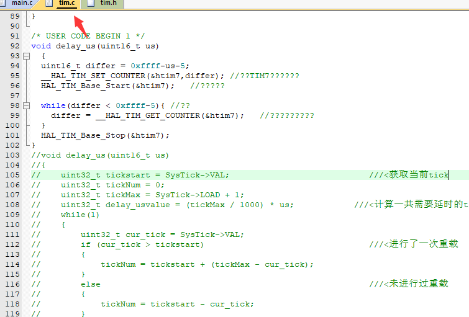Click 'HAL_TIM_Base_Start(&htim7);' statement
This screenshot has height=317, width=469.
[107, 86]
